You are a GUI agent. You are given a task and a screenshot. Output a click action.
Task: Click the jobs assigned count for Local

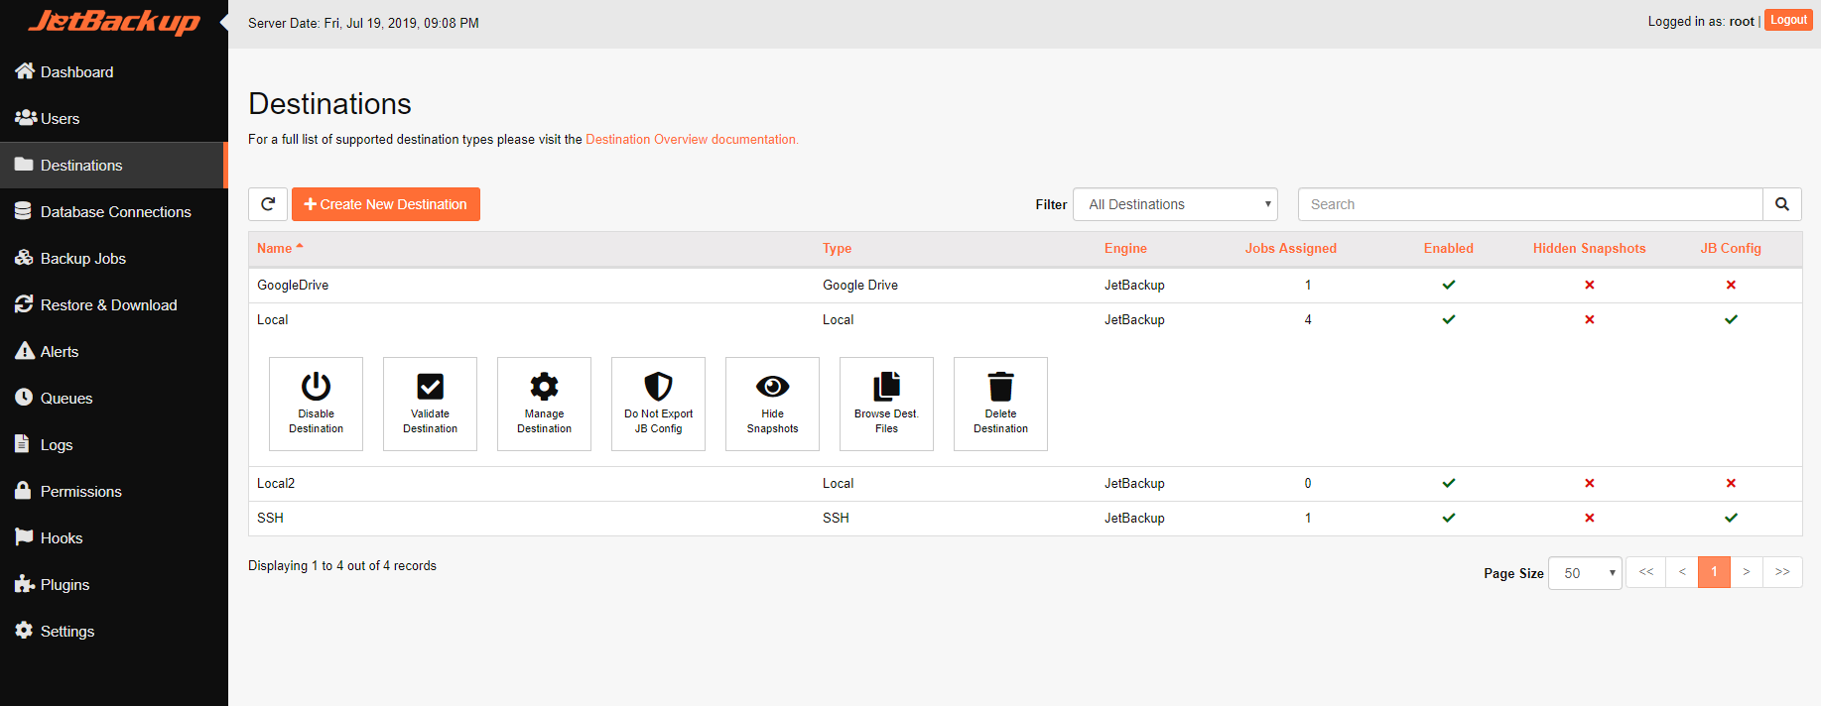[x=1308, y=319]
